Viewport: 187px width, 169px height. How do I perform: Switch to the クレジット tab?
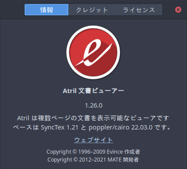92,10
